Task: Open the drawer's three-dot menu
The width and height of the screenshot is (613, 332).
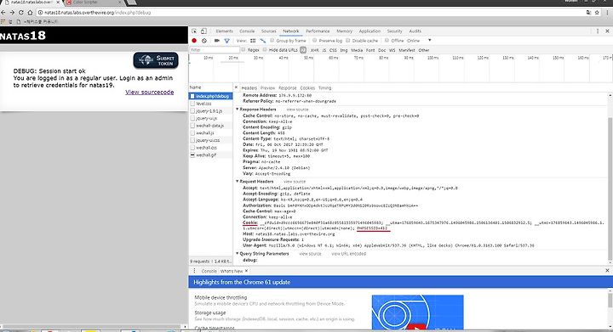Action: [194, 271]
